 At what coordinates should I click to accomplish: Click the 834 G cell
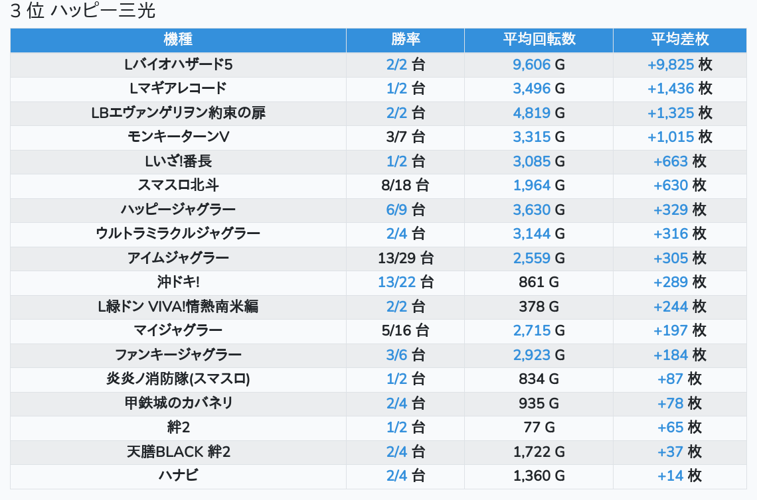(x=539, y=379)
